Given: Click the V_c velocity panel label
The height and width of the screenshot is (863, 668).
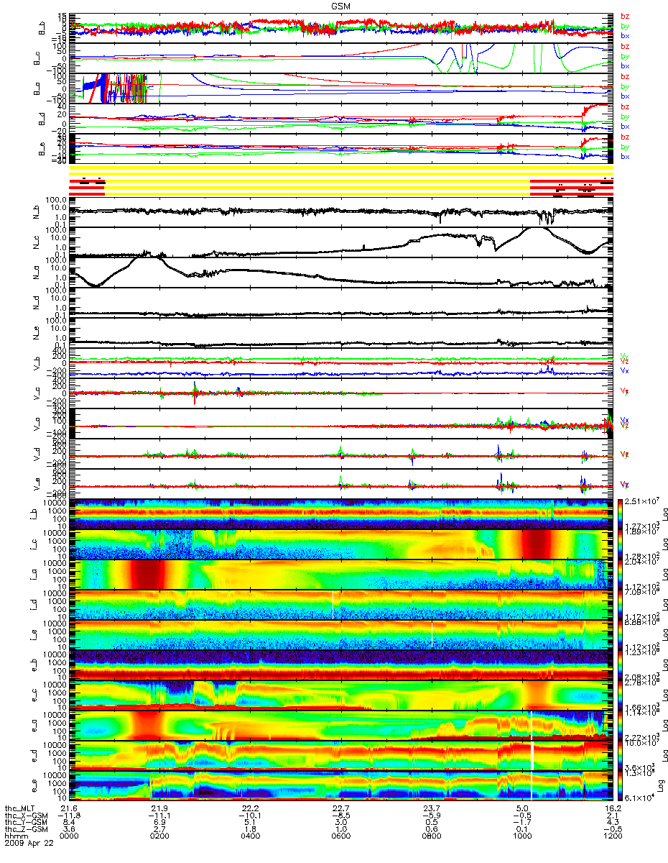Looking at the screenshot, I should point(36,393).
